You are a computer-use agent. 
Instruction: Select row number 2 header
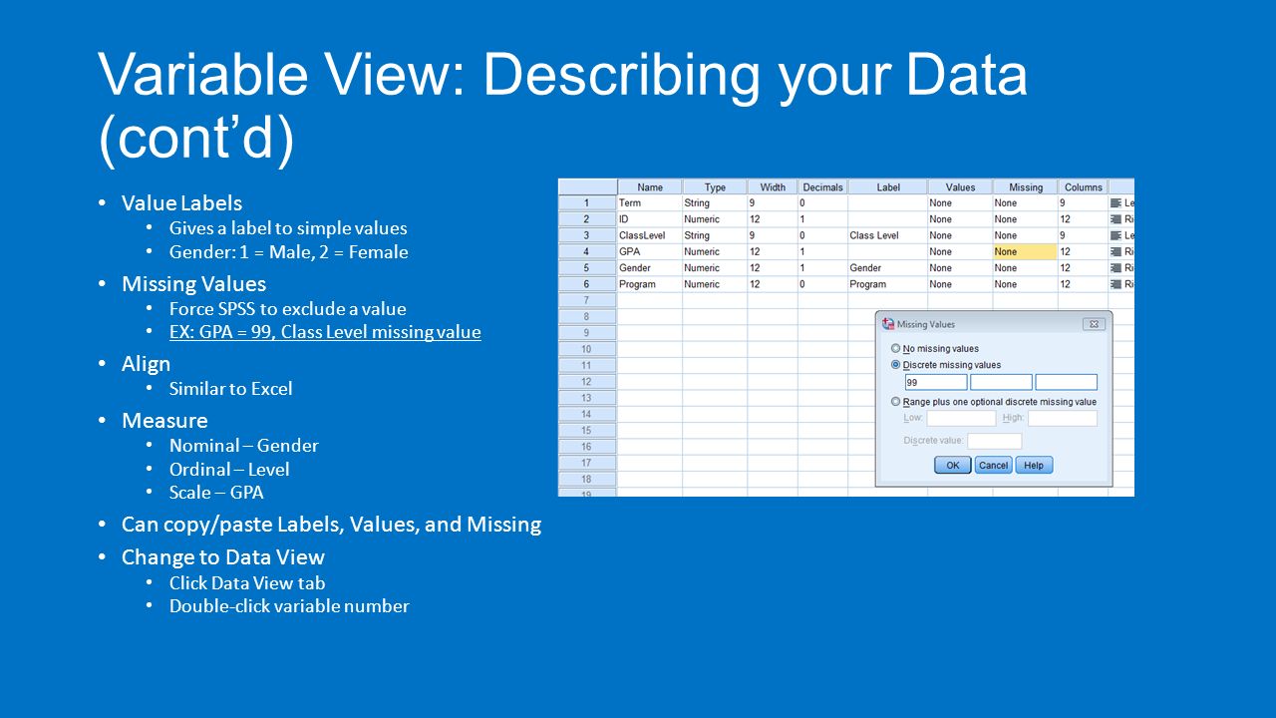[587, 218]
